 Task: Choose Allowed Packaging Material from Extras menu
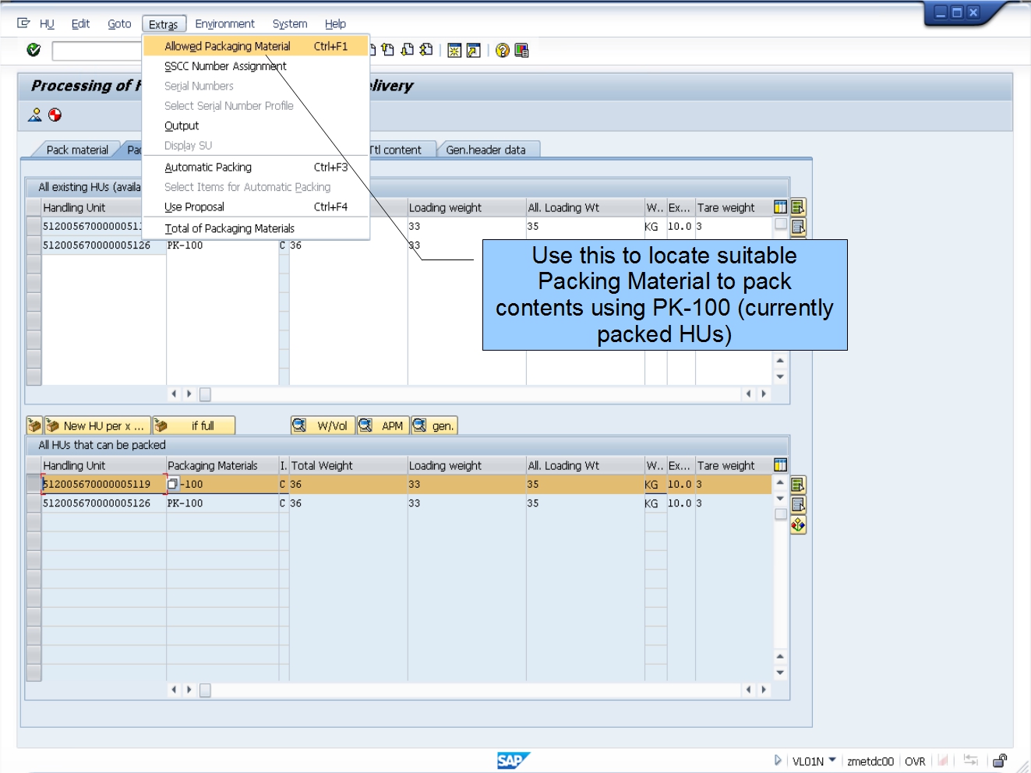coord(256,47)
